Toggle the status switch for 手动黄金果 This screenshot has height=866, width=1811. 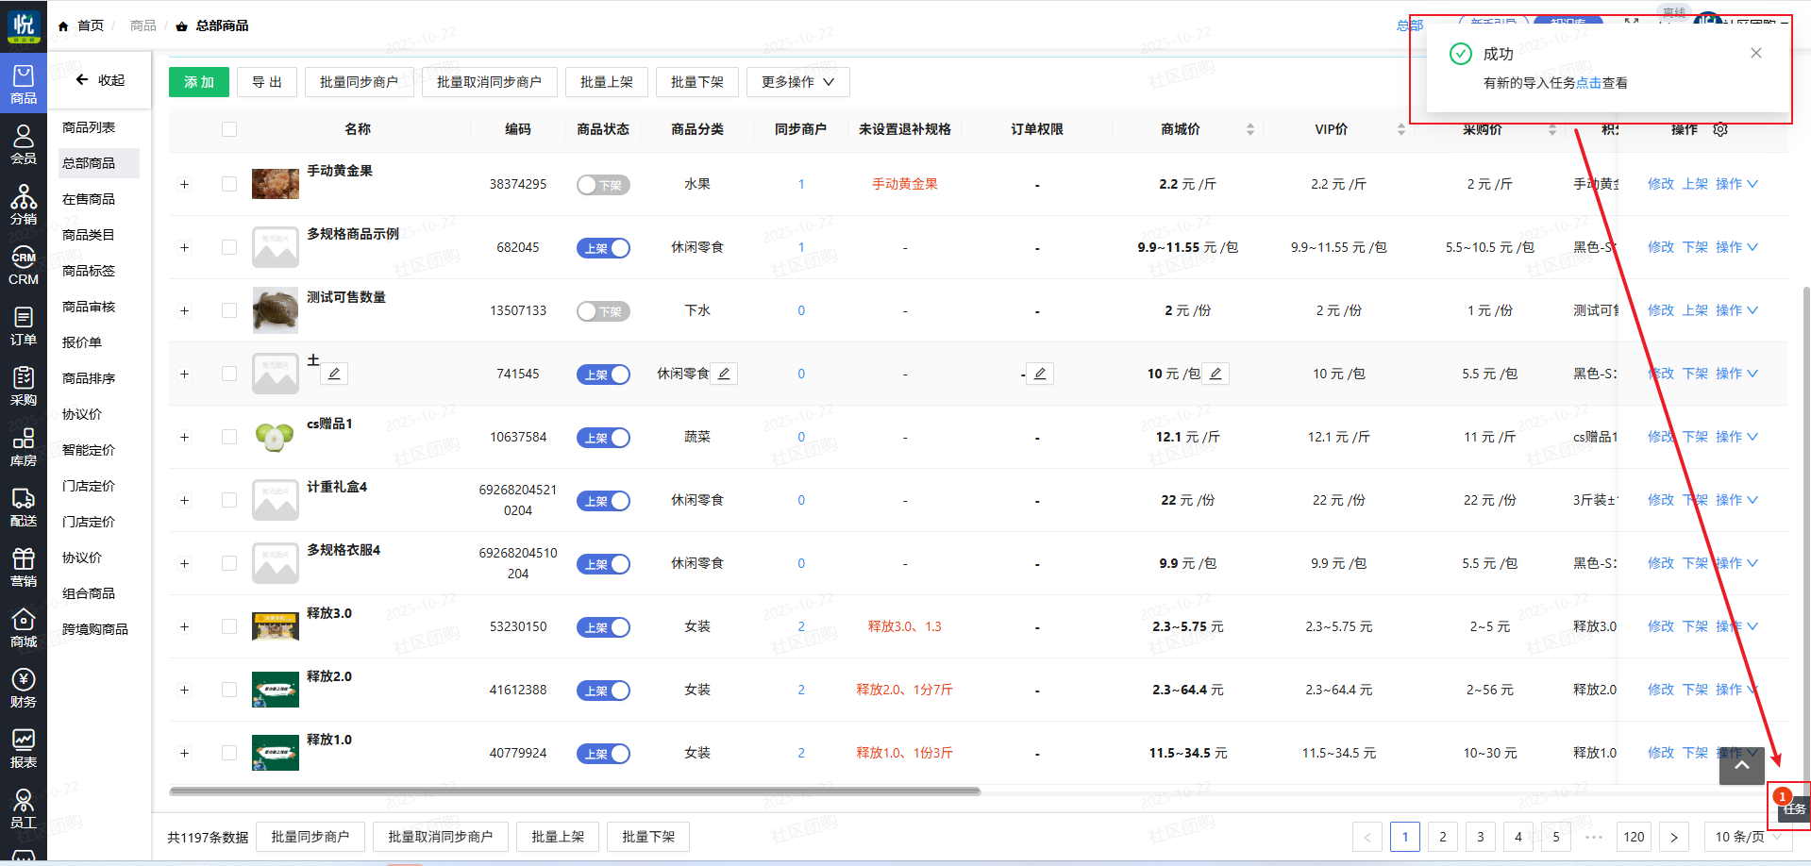[x=603, y=185]
